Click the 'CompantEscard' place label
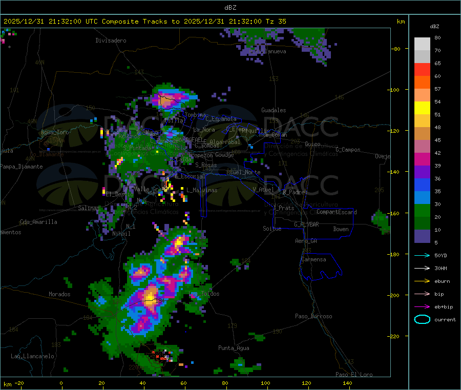Image resolution: width=461 pixels, height=390 pixels. click(337, 212)
